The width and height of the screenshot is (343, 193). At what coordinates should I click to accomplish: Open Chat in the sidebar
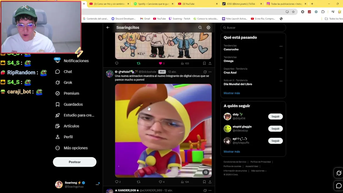[64, 72]
